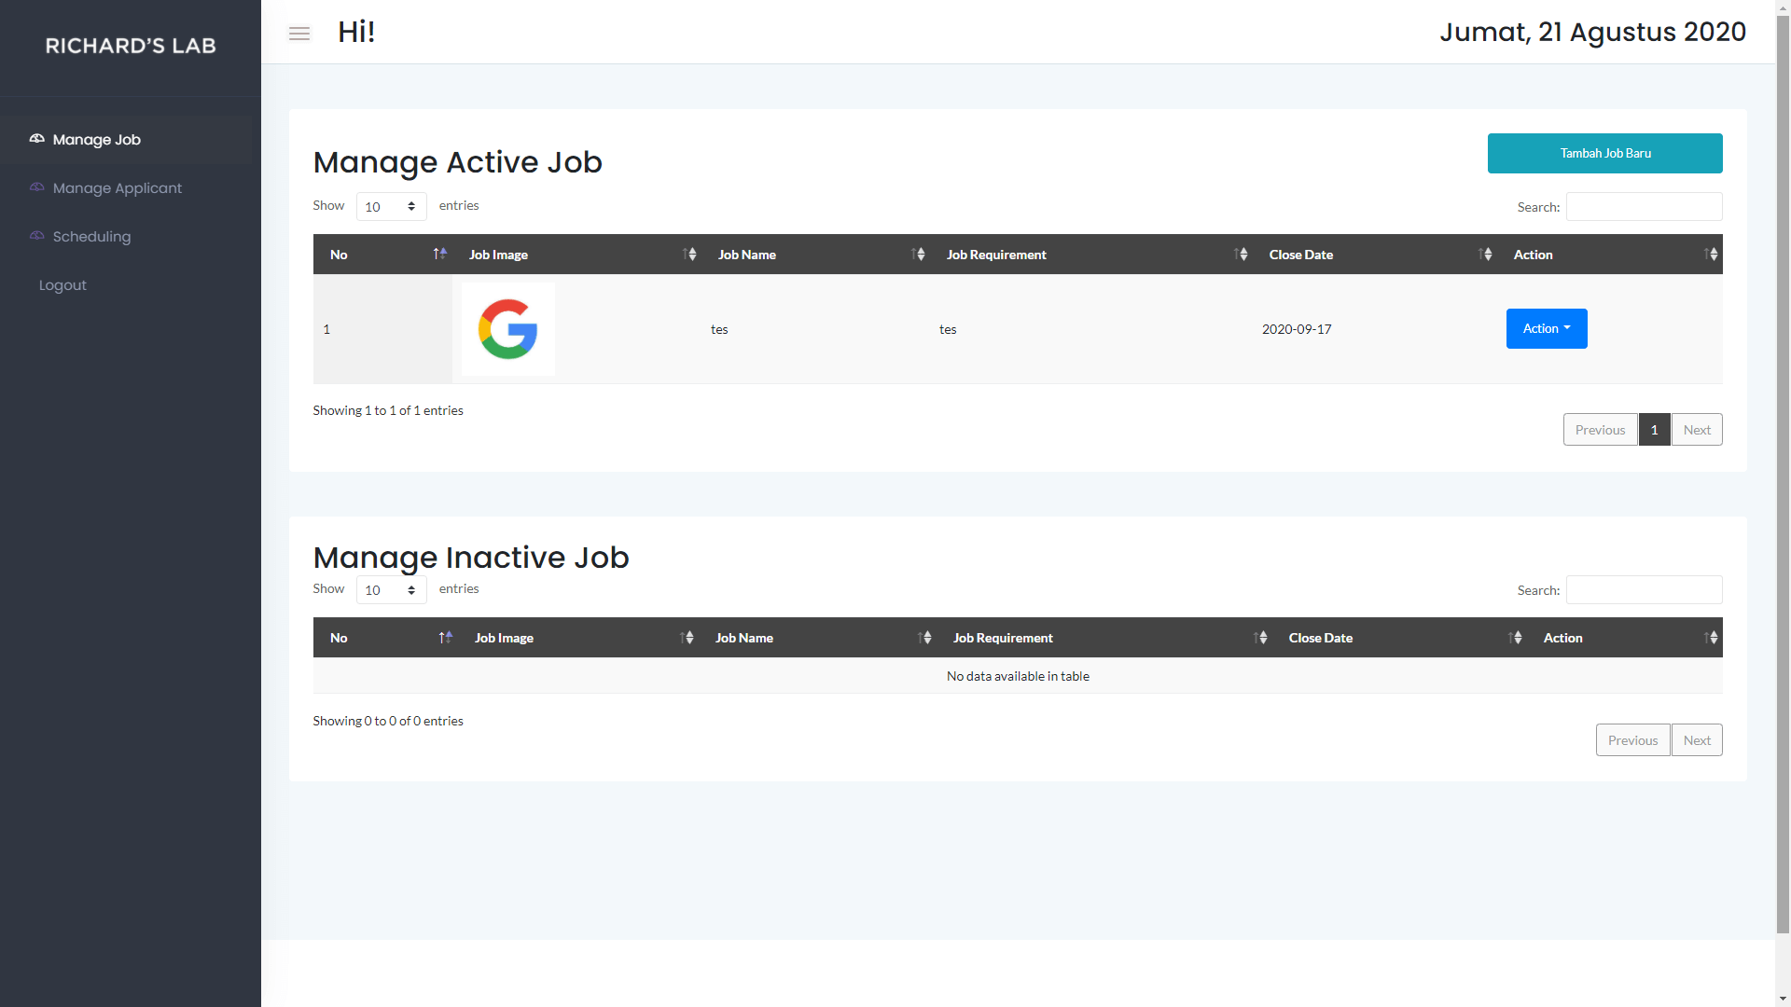Click Previous in inactive jobs pagination
The image size is (1791, 1007).
[1632, 740]
